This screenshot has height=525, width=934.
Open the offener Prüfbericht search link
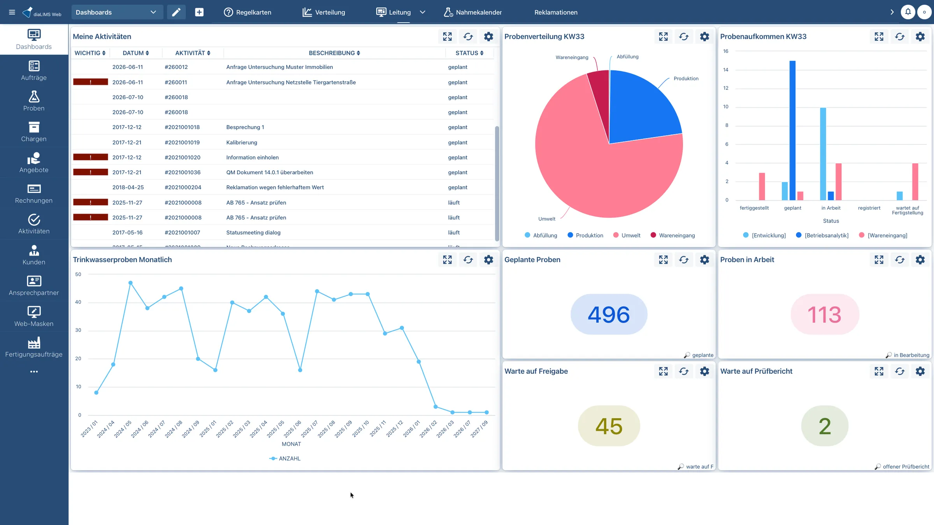coord(902,467)
